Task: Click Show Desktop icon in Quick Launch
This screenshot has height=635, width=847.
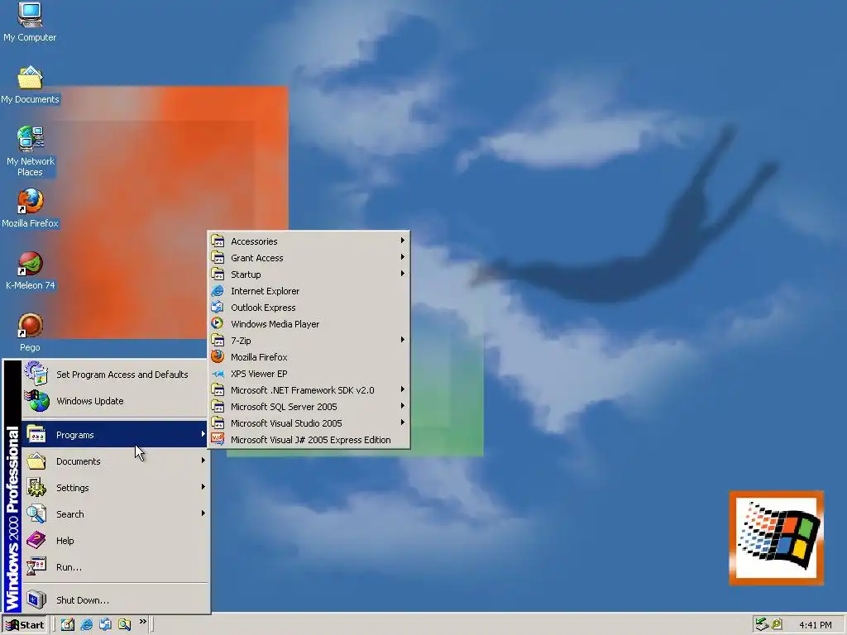Action: tap(68, 625)
